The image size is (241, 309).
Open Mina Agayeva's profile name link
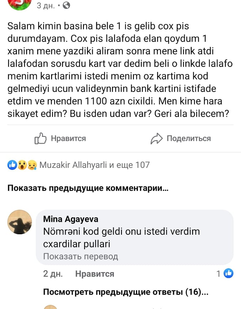coord(70,219)
